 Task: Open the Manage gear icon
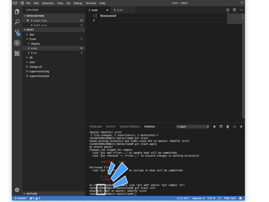tap(17, 190)
